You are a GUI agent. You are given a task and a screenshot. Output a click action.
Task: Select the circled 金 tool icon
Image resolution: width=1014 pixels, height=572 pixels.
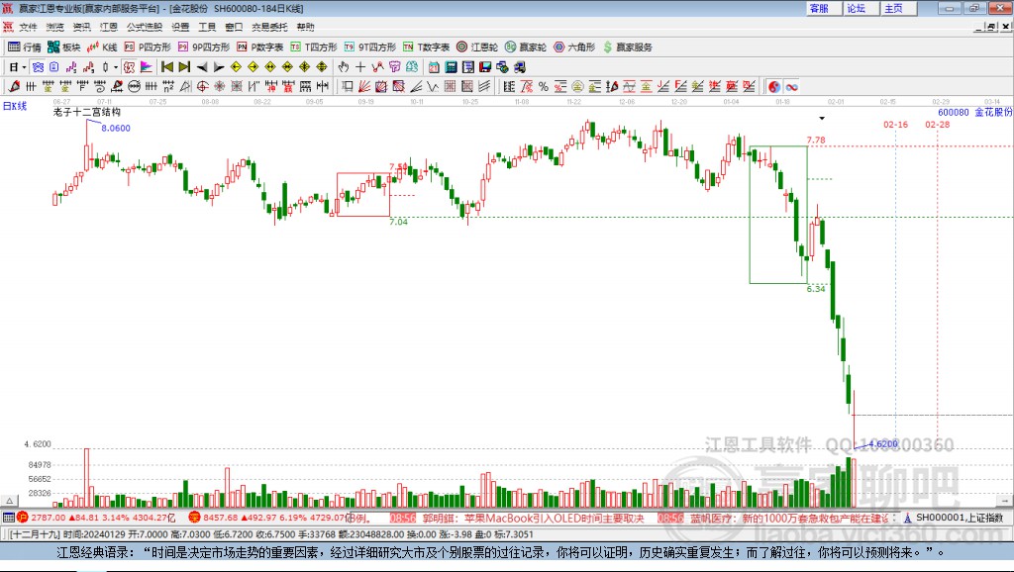(x=577, y=87)
